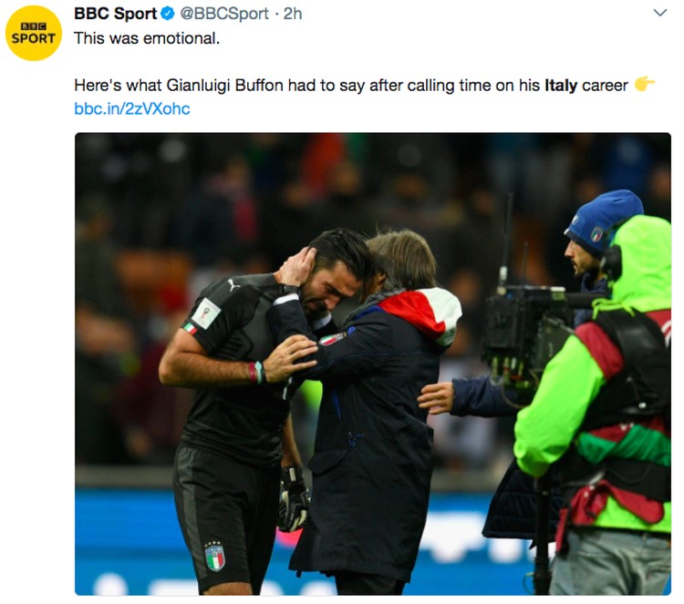This screenshot has height=604, width=684.
Task: Click the Gianluigi Buffon sentence text
Action: 351,85
